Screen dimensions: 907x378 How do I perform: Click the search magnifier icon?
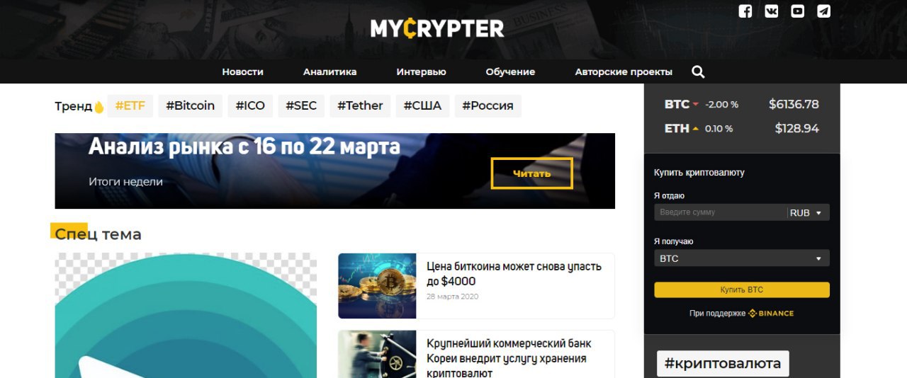pos(698,71)
